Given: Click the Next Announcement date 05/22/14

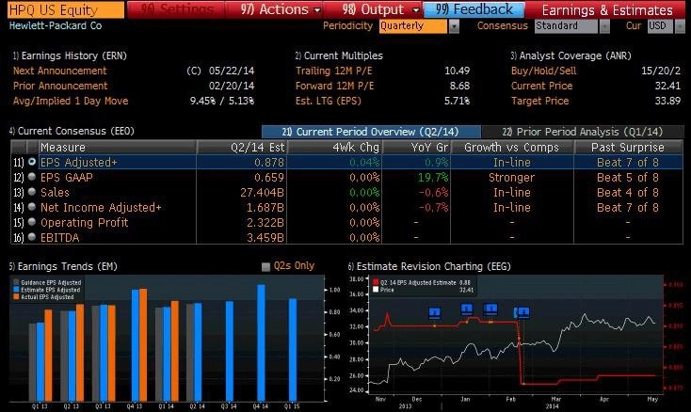Looking at the screenshot, I should point(232,71).
